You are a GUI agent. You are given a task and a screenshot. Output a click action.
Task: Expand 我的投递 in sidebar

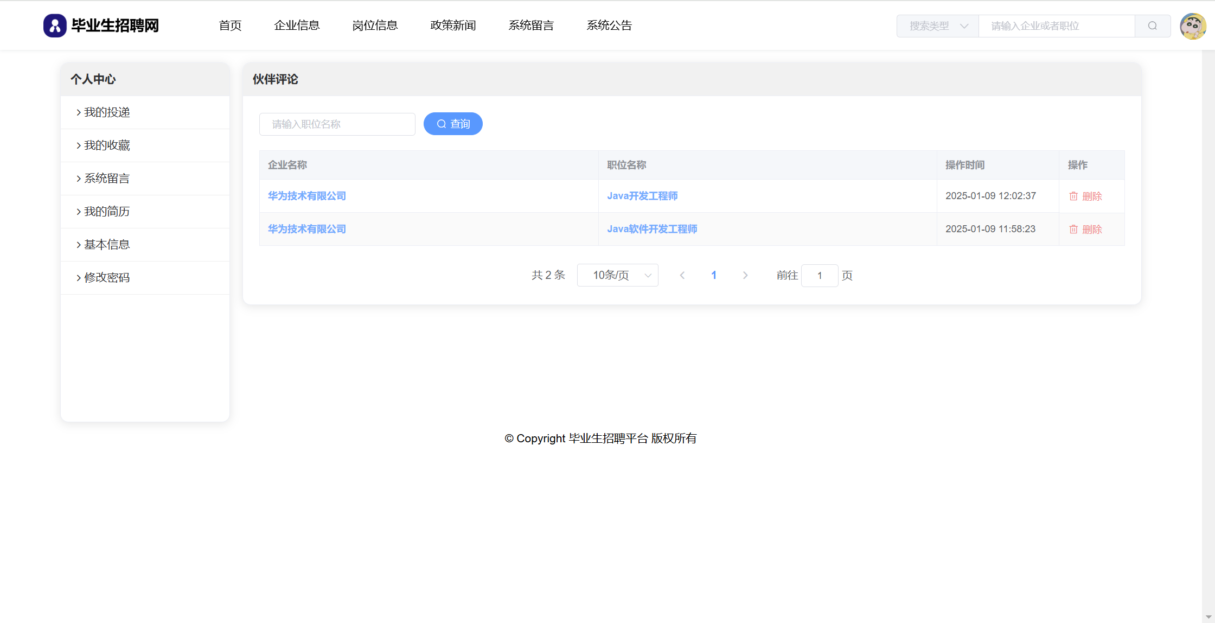coord(107,112)
